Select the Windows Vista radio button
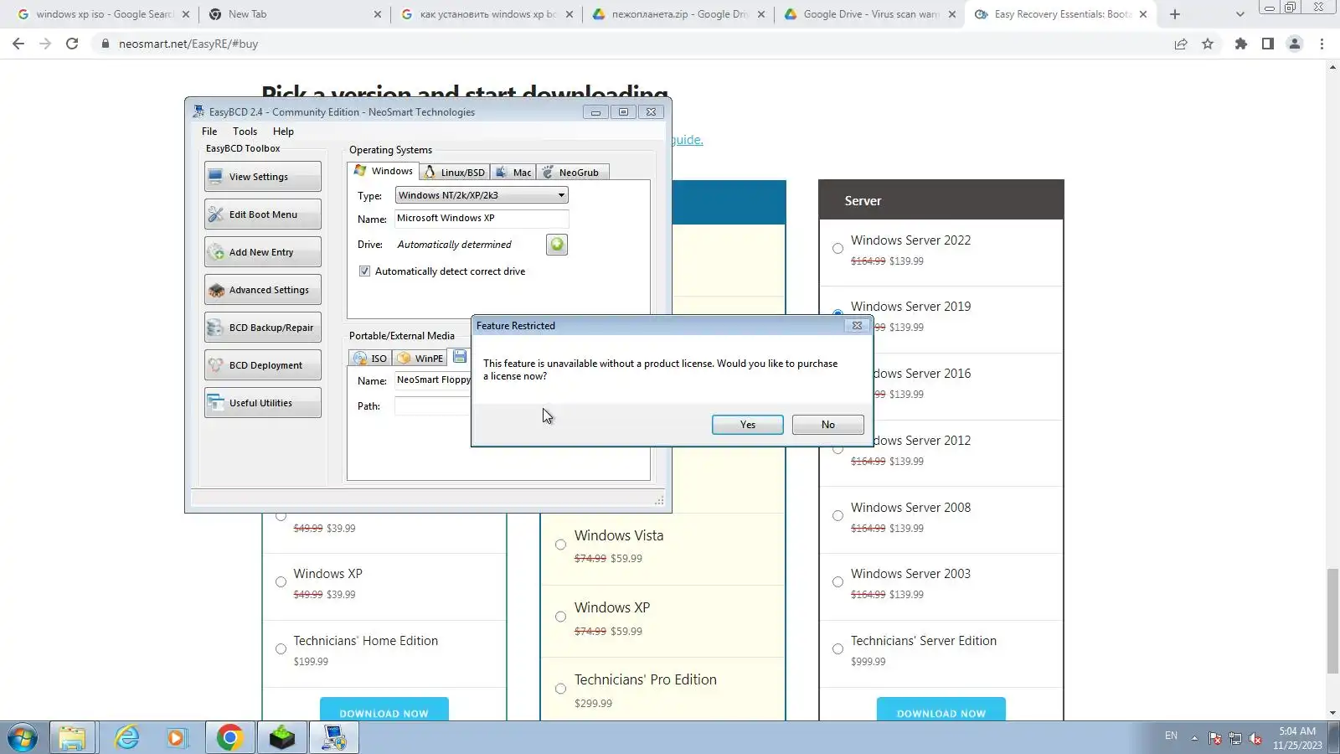Image resolution: width=1340 pixels, height=754 pixels. pyautogui.click(x=560, y=545)
